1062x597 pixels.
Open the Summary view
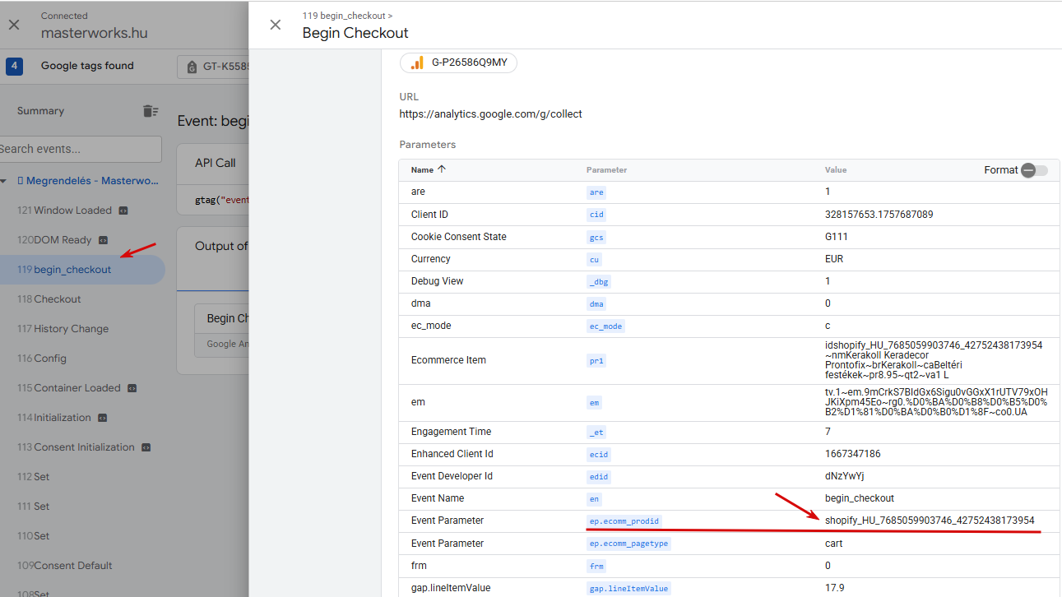click(x=40, y=111)
